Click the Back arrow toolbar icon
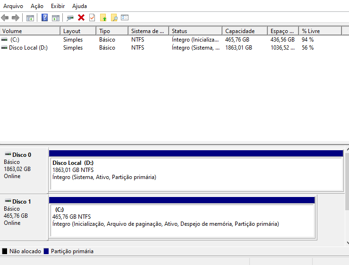 click(x=5, y=17)
